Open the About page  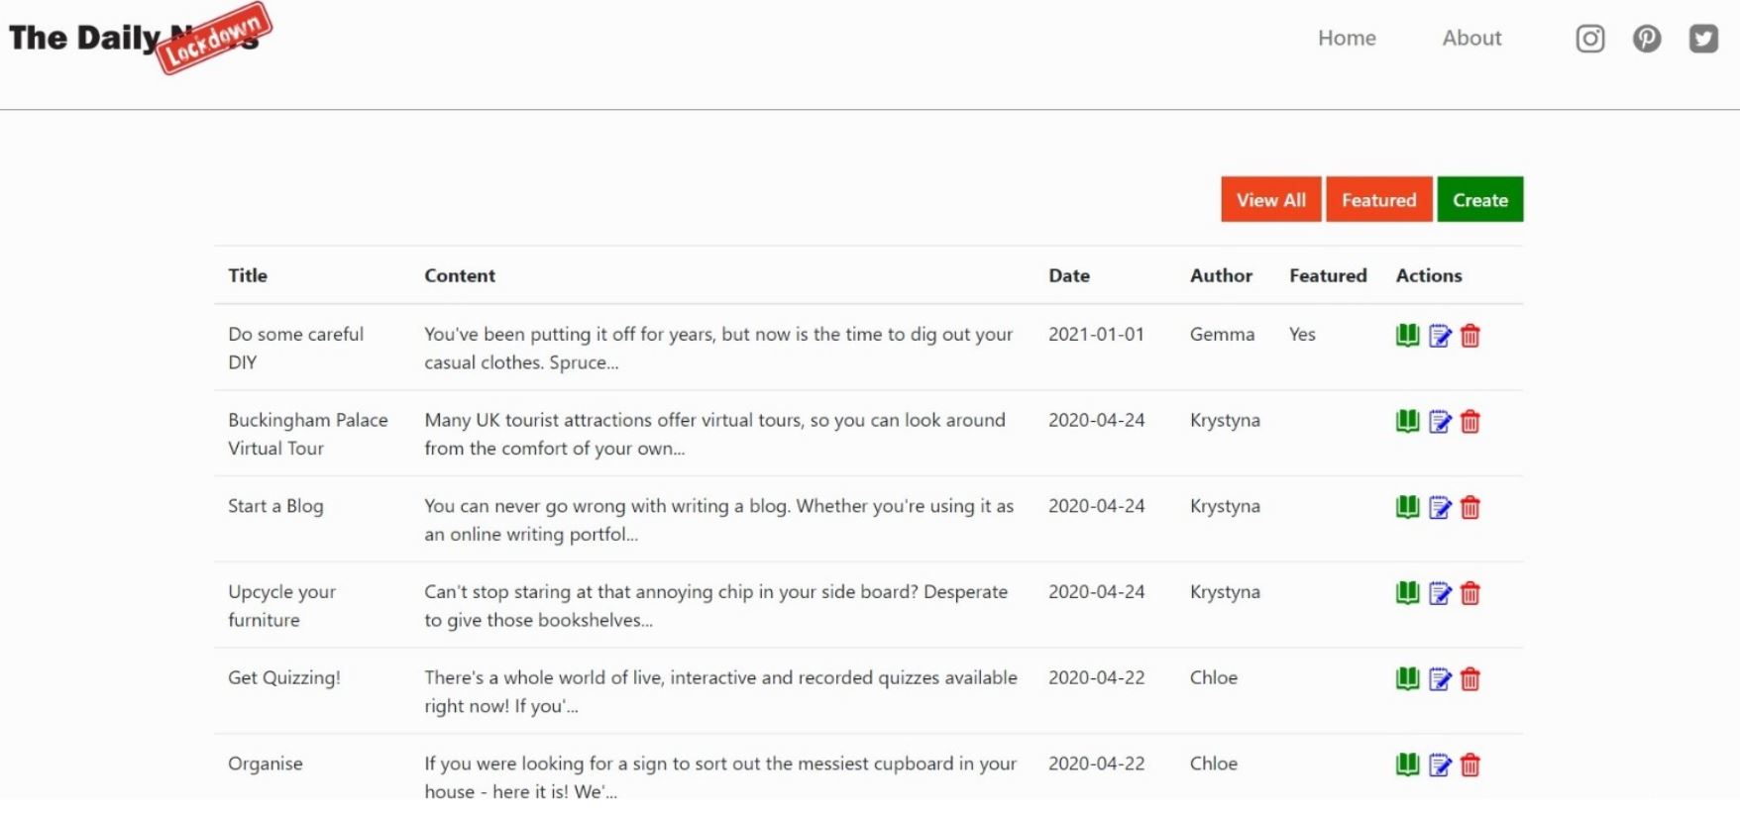(1471, 38)
